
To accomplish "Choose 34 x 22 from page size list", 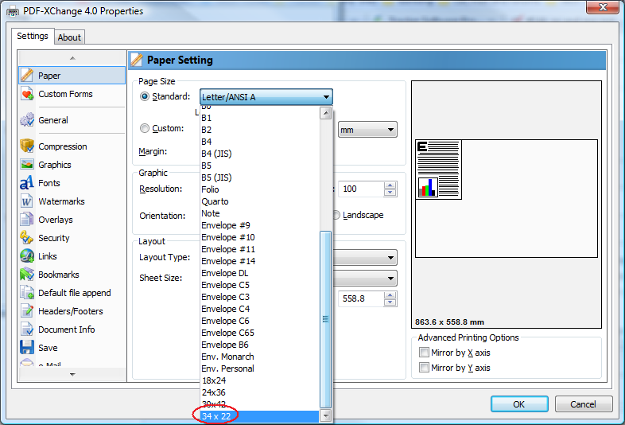I will (259, 416).
